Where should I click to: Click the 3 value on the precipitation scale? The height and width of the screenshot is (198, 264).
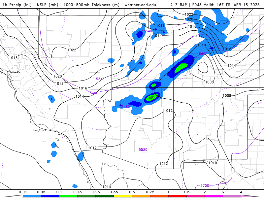[x=223, y=192]
